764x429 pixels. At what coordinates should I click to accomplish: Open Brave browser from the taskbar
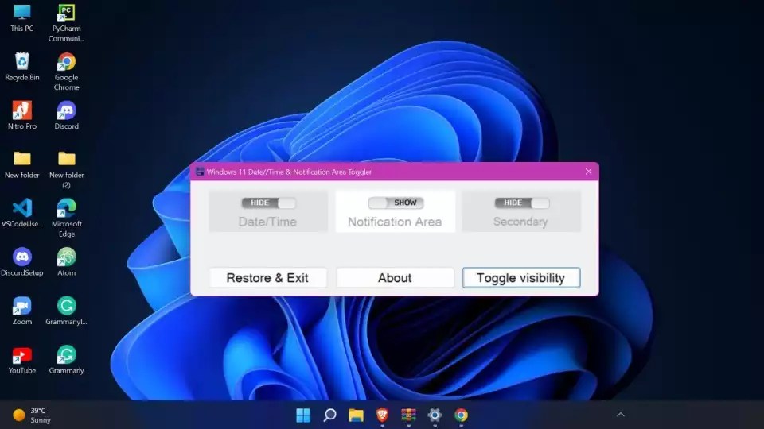(x=383, y=415)
